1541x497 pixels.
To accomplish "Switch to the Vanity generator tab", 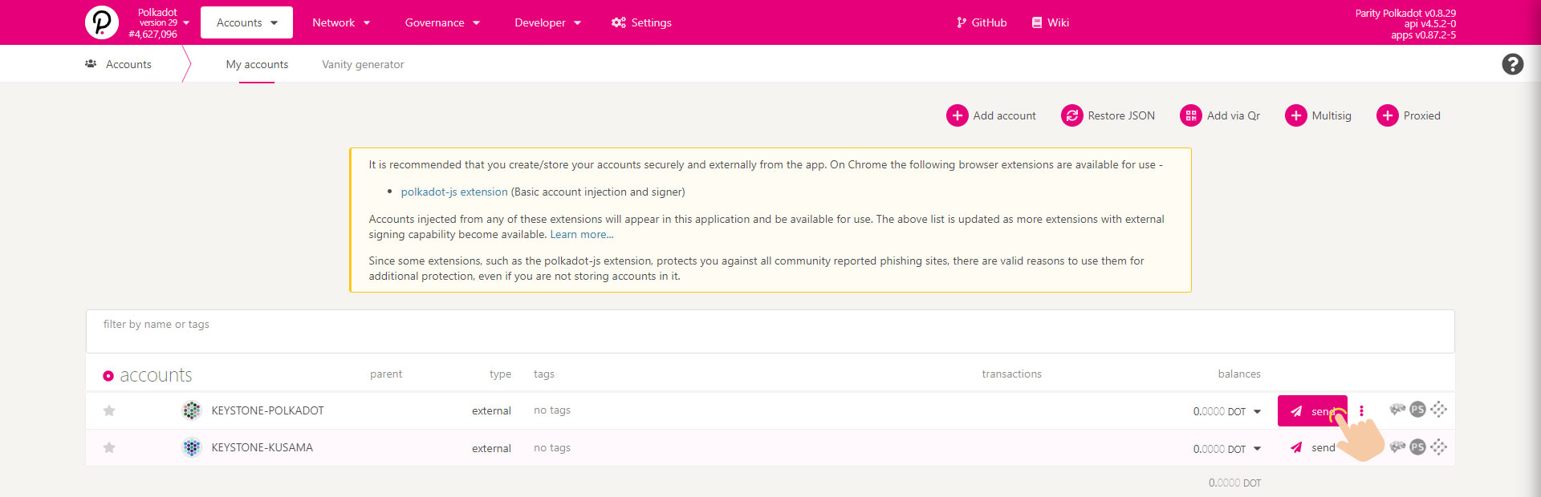I will click(x=363, y=64).
